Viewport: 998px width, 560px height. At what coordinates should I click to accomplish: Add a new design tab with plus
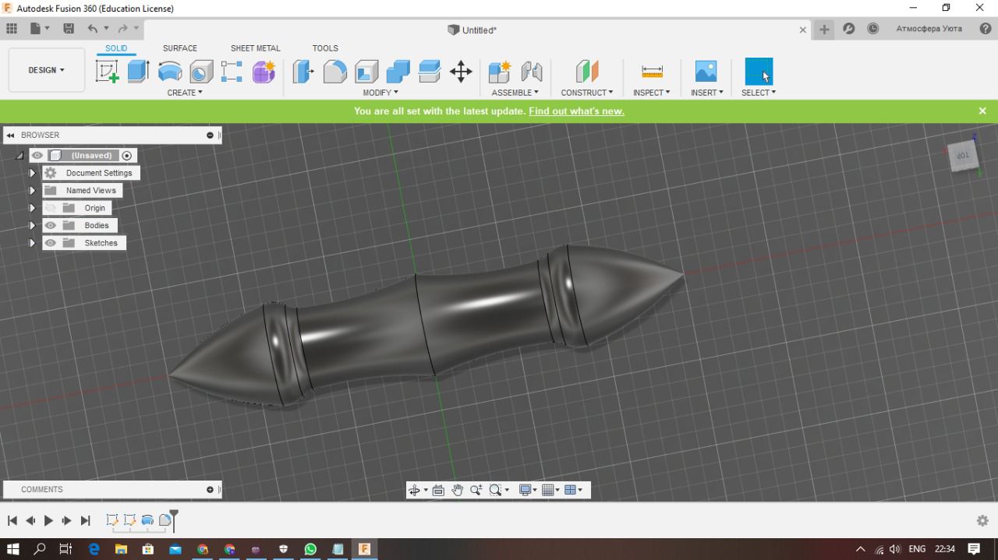(824, 29)
